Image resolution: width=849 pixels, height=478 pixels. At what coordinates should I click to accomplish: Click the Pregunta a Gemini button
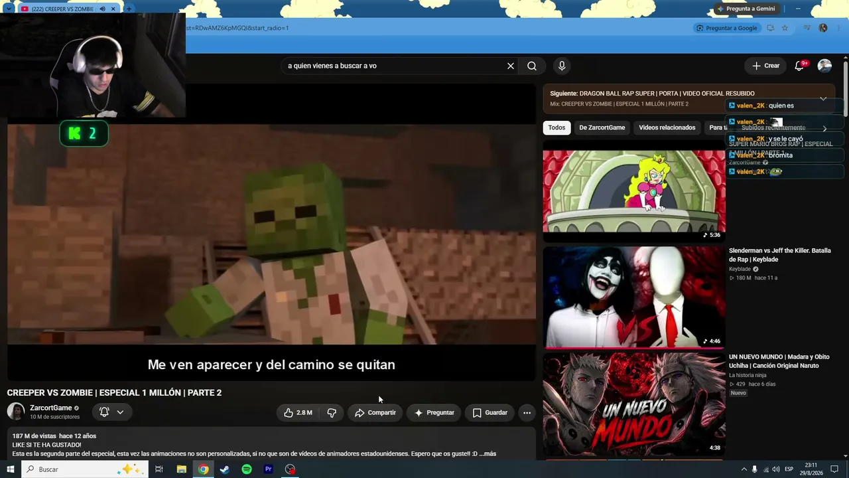coord(746,9)
